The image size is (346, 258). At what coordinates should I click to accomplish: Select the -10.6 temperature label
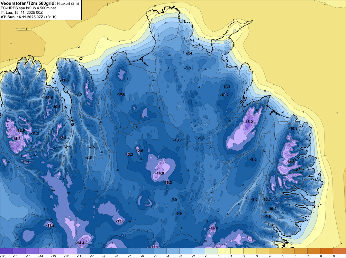click(121, 95)
